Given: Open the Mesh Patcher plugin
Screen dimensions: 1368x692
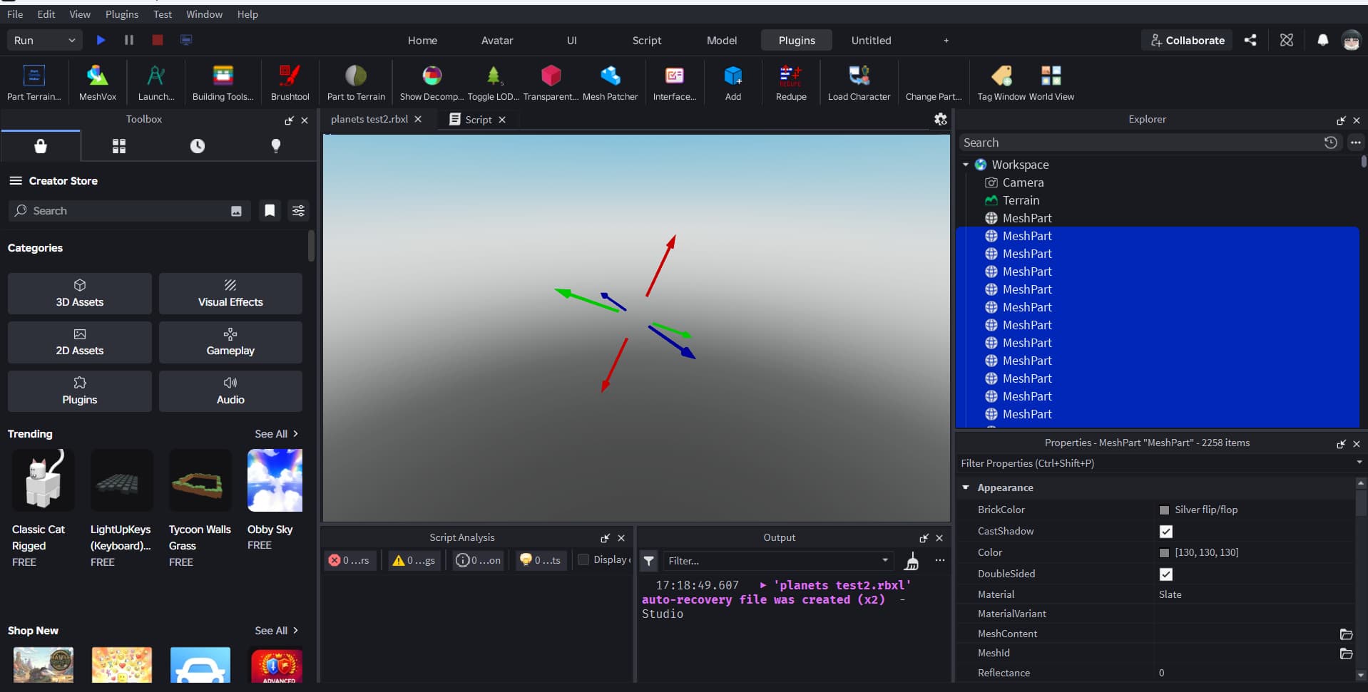Looking at the screenshot, I should pos(610,83).
